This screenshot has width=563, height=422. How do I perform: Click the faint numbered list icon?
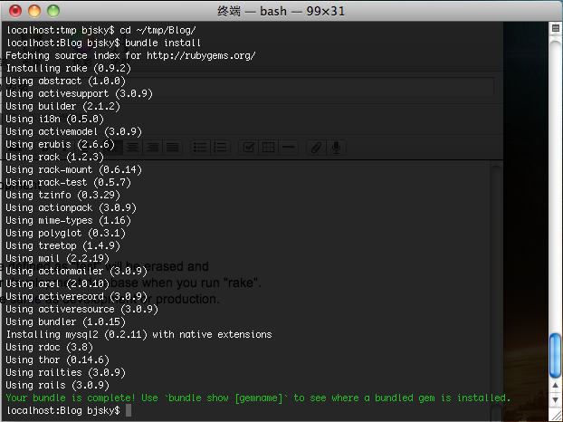tap(220, 148)
